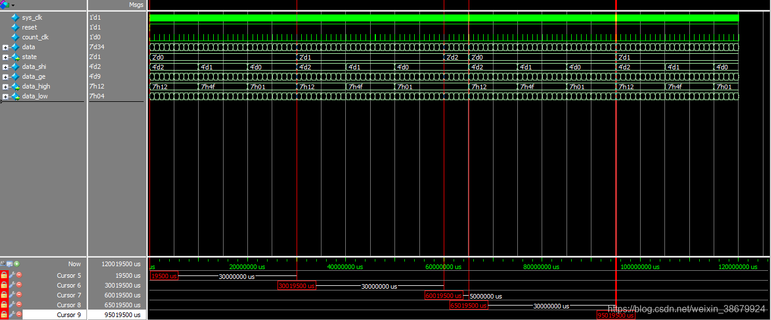Click the red 95019500 us cursor time box
The width and height of the screenshot is (771, 320).
(616, 315)
